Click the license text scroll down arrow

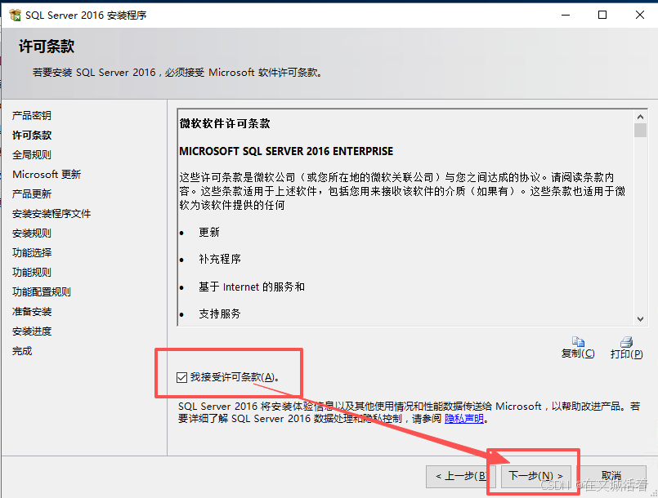(640, 319)
